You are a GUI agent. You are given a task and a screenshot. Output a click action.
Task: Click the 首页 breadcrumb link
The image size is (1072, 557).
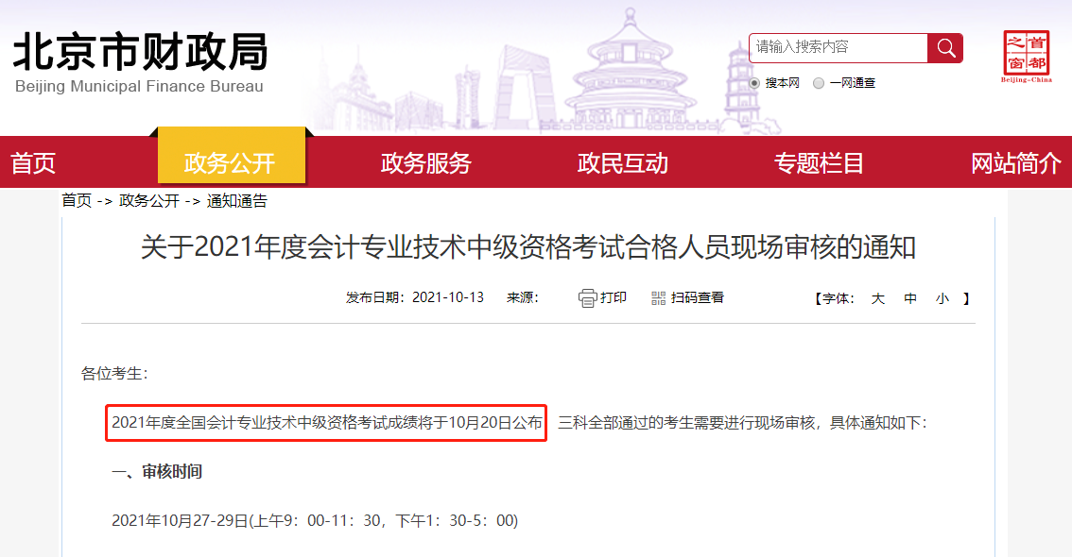tap(77, 201)
